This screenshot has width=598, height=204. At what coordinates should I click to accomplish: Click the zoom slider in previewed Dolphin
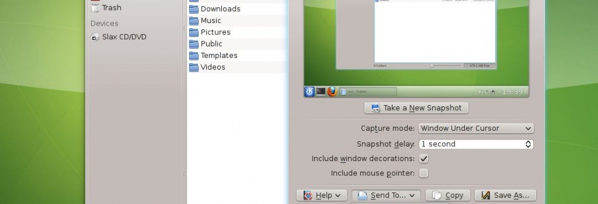445,66
